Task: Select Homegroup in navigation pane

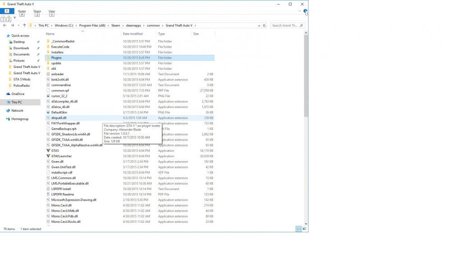Action: tap(20, 119)
